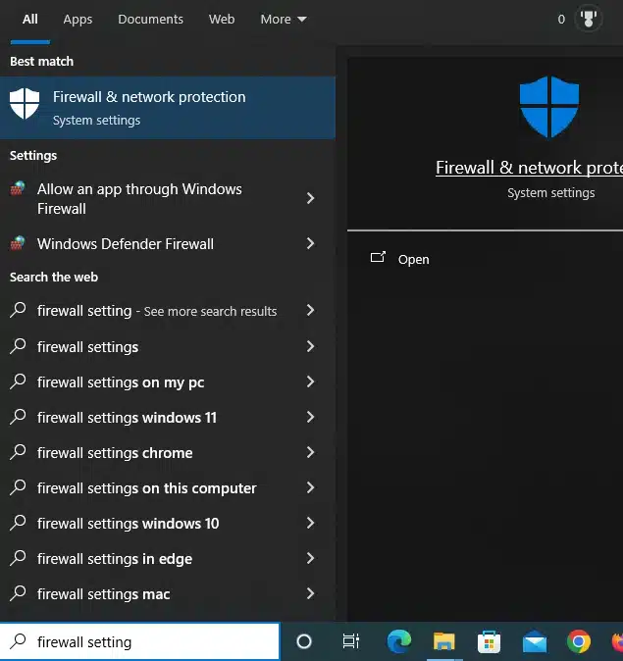Screen dimensions: 623x661
Task: Expand chevron for 'firewall settings mac'
Action: (310, 594)
